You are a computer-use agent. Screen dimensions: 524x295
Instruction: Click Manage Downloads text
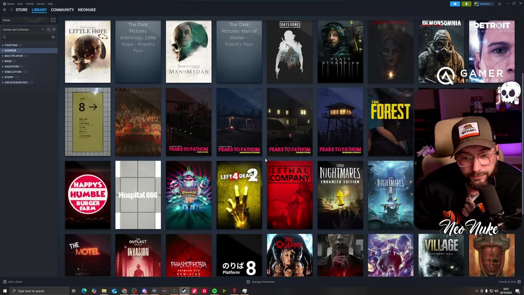tap(263, 282)
